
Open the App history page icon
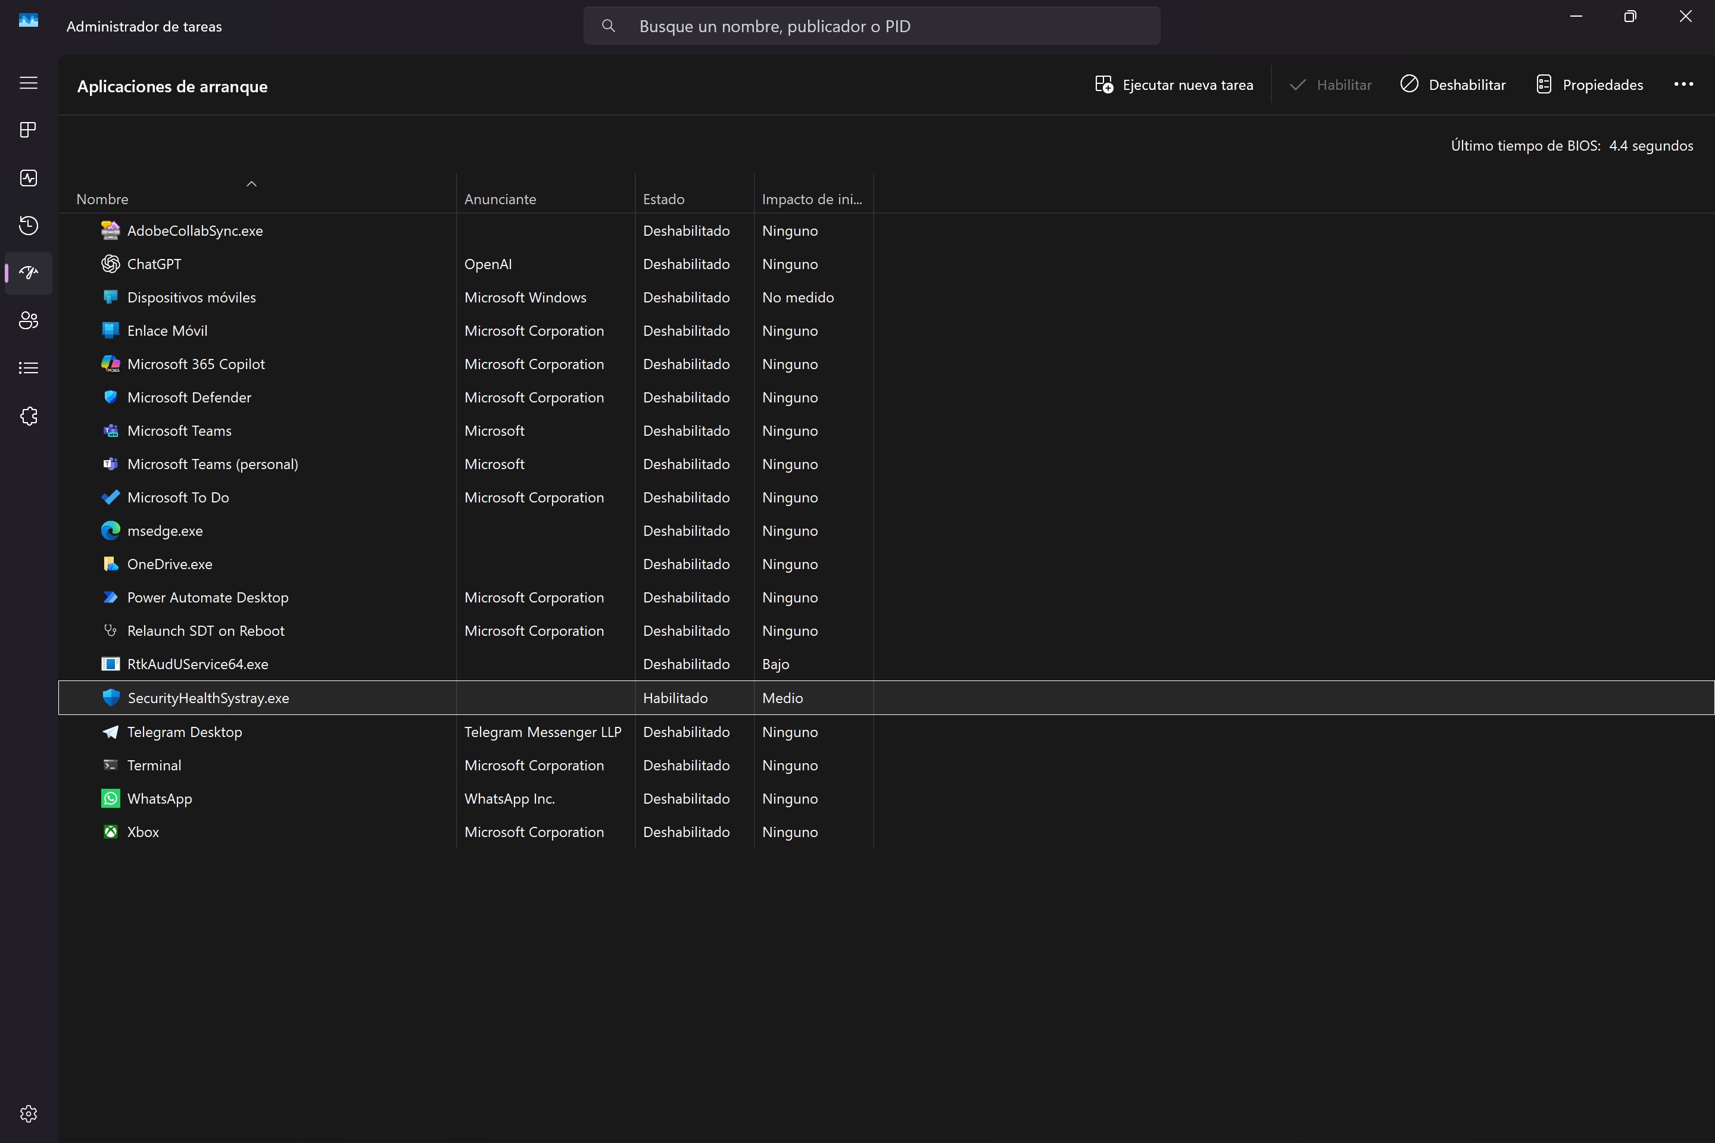click(x=29, y=225)
